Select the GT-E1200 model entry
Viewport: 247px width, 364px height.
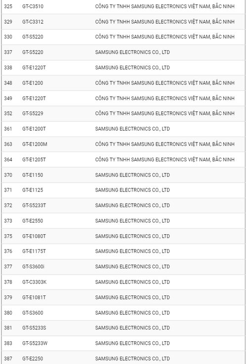(x=33, y=83)
